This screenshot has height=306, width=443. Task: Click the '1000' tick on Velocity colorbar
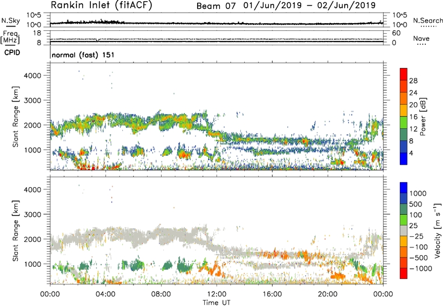pos(418,193)
